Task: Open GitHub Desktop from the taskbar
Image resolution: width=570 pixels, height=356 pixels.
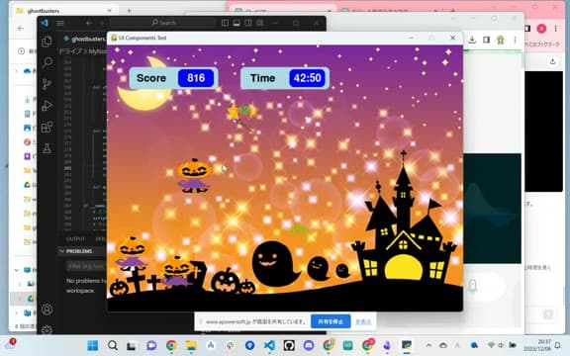Action: point(289,345)
